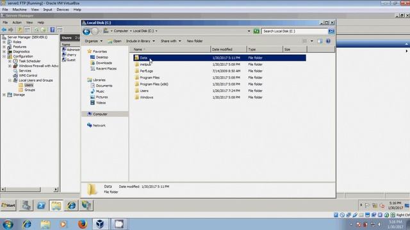The image size is (410, 230).
Task: Sort by the Type column header
Action: tap(265, 49)
